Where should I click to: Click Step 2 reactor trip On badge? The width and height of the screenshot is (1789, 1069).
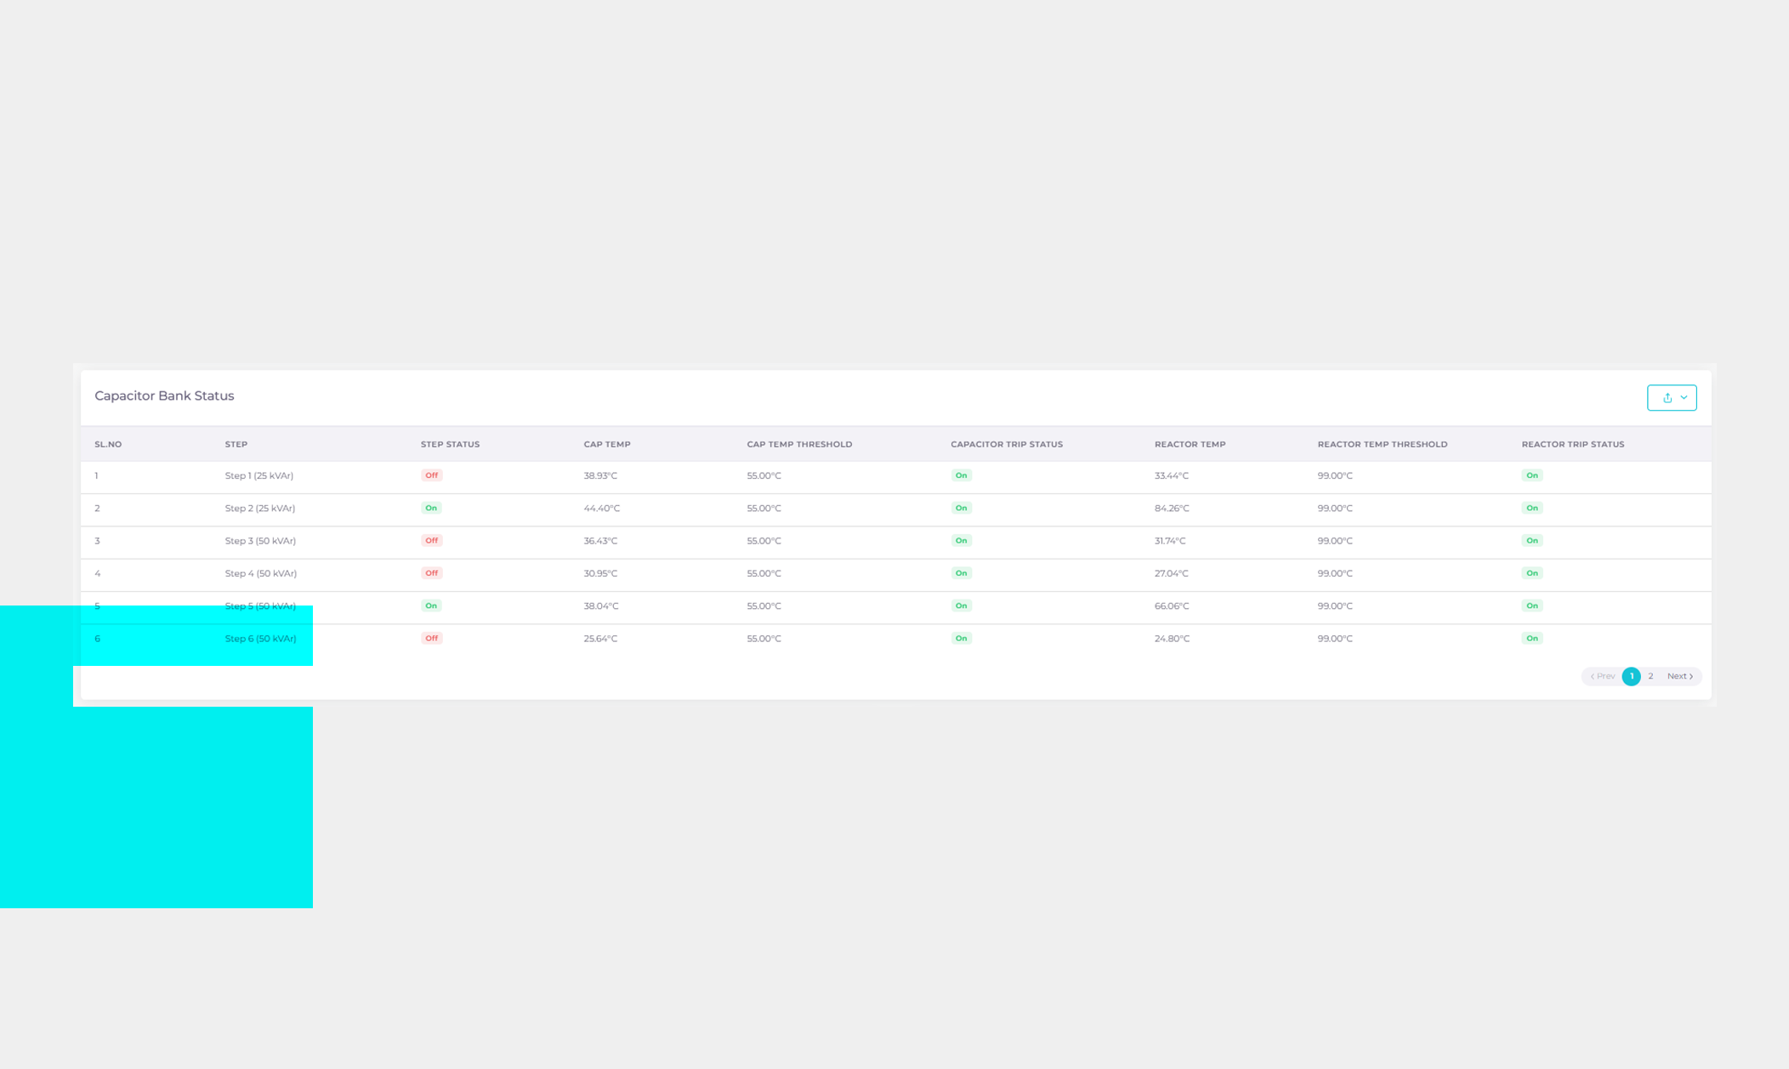1531,508
